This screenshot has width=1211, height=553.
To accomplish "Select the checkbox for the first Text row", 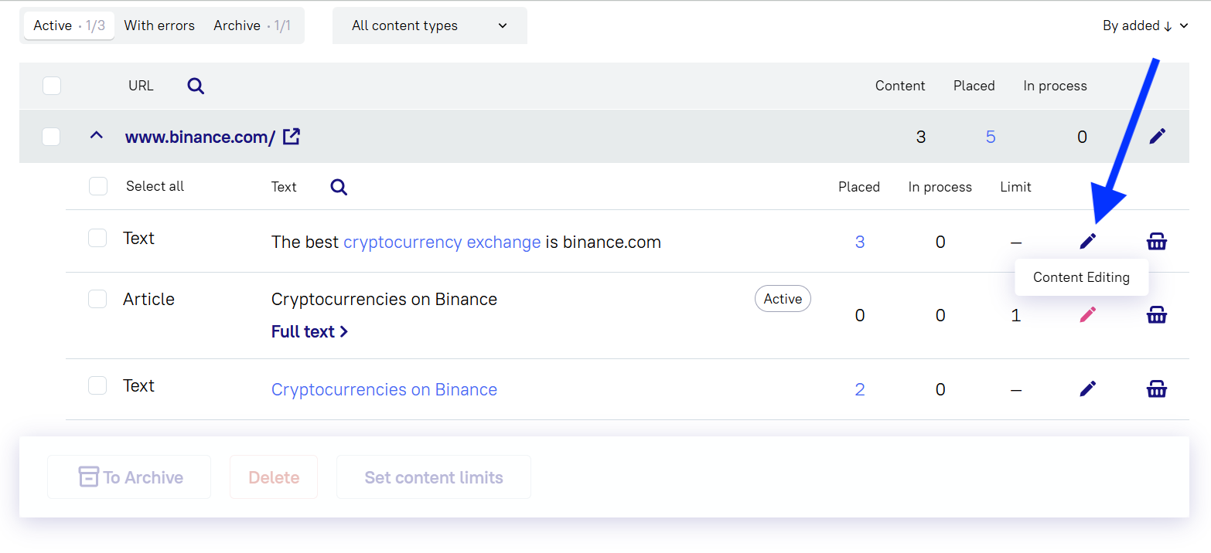I will pyautogui.click(x=97, y=238).
